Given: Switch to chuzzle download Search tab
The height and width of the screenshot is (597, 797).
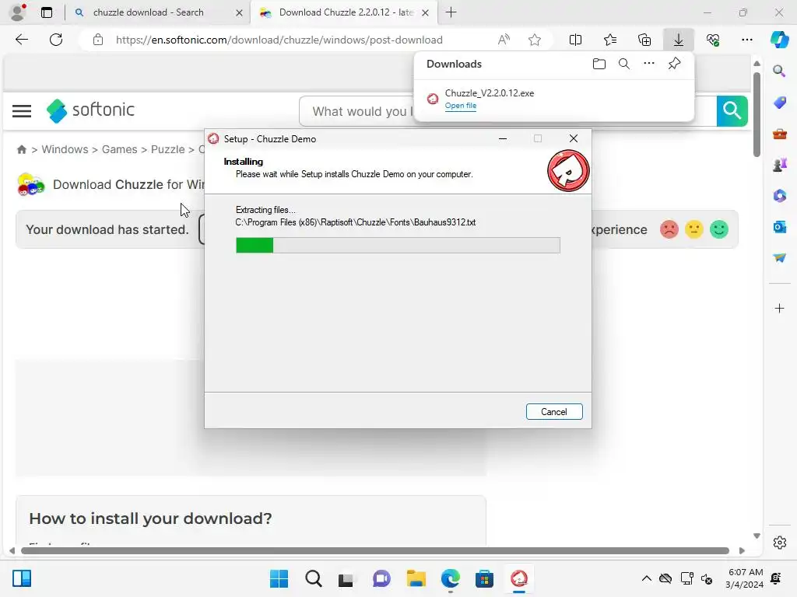Looking at the screenshot, I should click(x=157, y=12).
